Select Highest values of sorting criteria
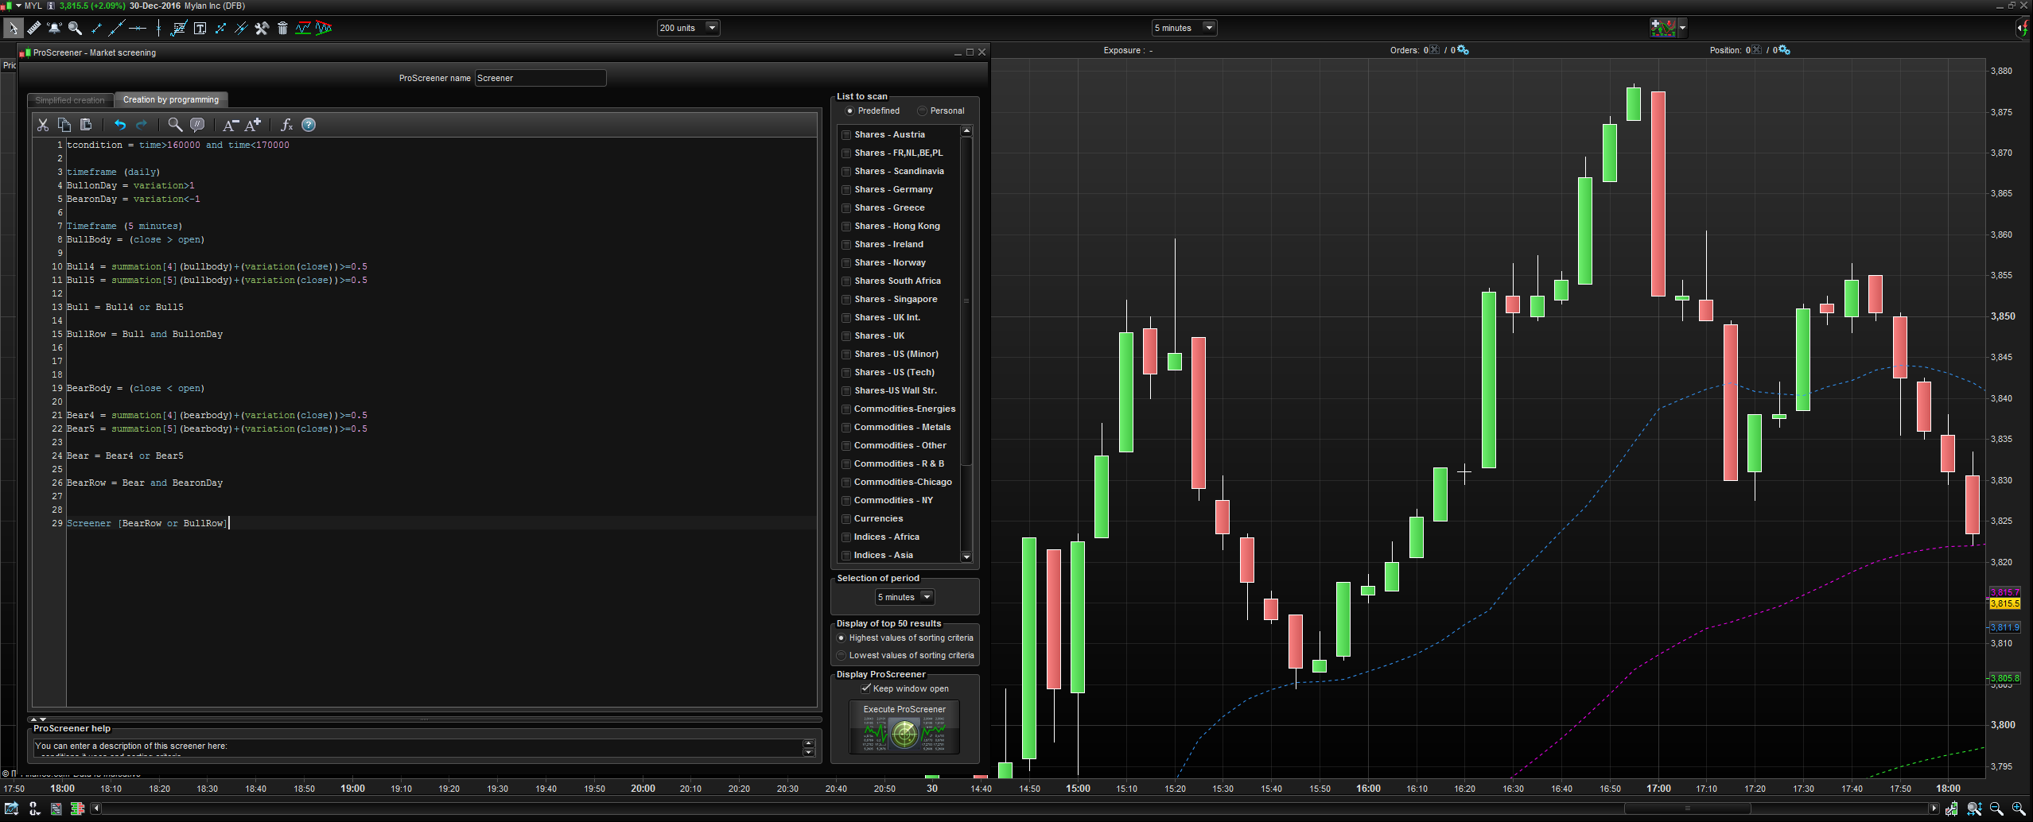 pyautogui.click(x=841, y=638)
